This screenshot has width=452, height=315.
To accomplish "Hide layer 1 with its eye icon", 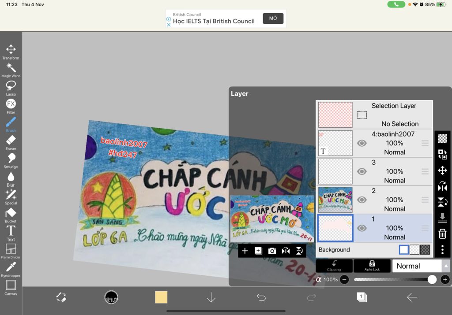I will [x=362, y=228].
